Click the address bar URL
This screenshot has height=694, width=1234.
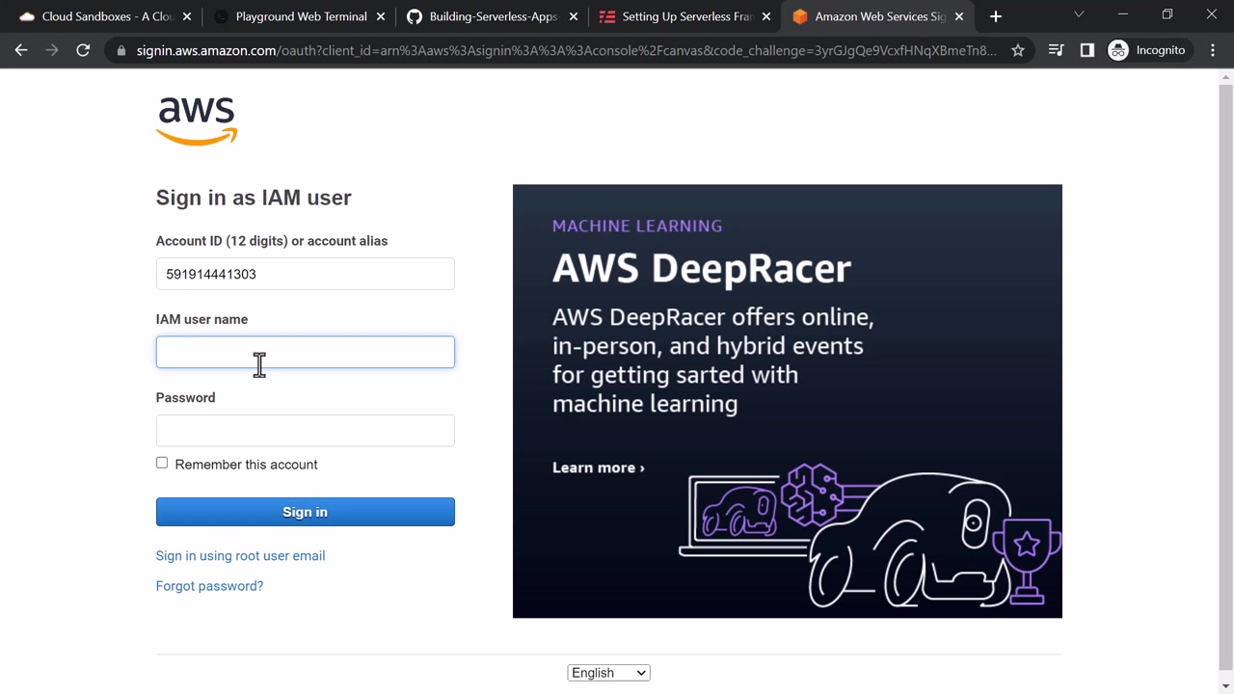567,50
